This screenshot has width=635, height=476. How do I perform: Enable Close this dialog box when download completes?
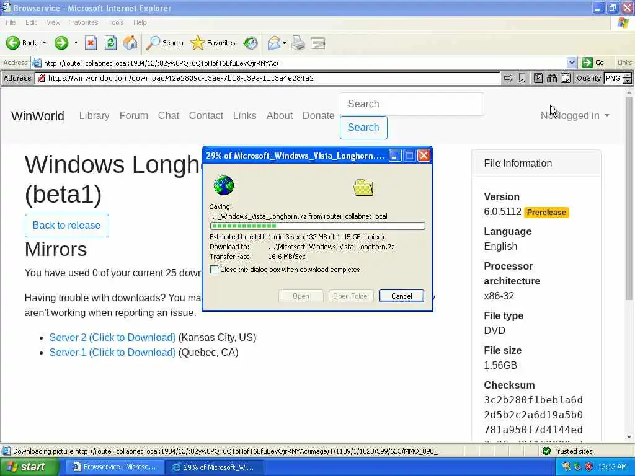[214, 270]
